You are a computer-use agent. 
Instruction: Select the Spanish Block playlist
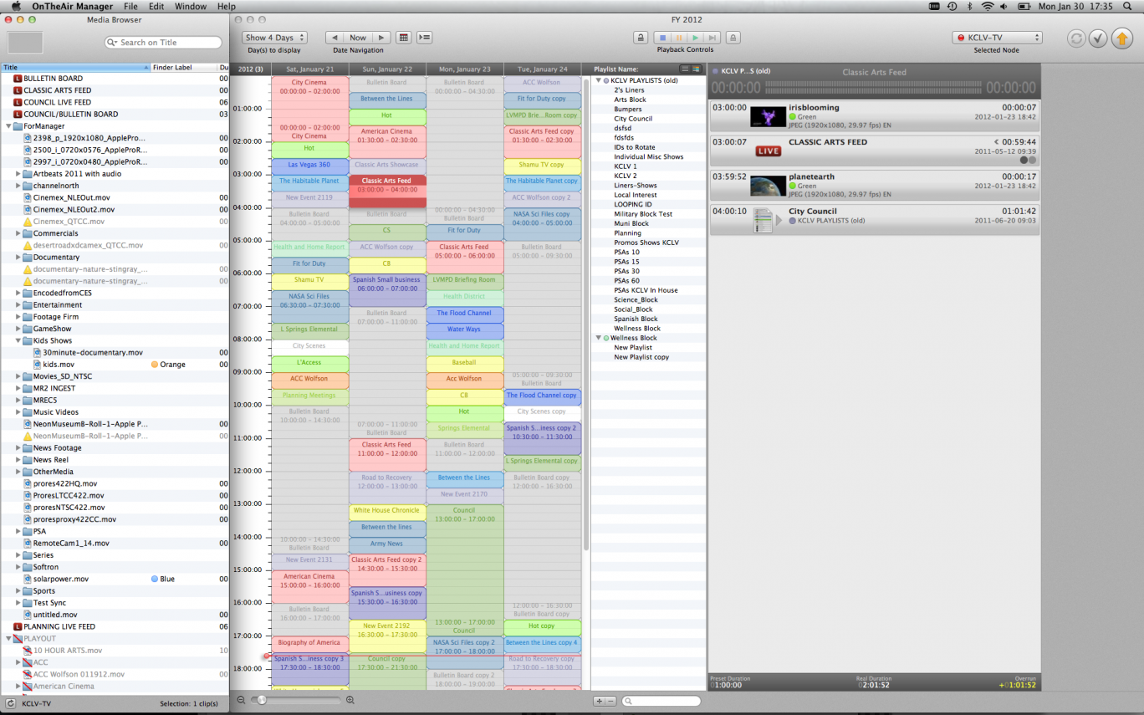point(636,319)
